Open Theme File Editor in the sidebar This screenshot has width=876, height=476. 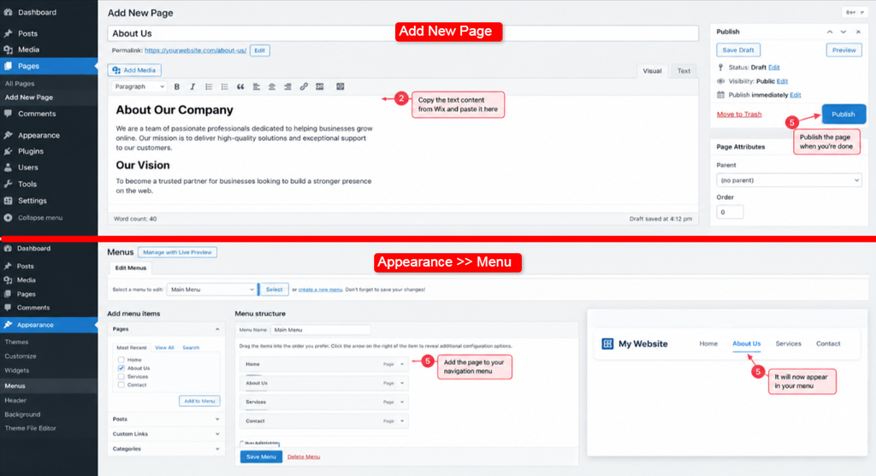(x=30, y=428)
